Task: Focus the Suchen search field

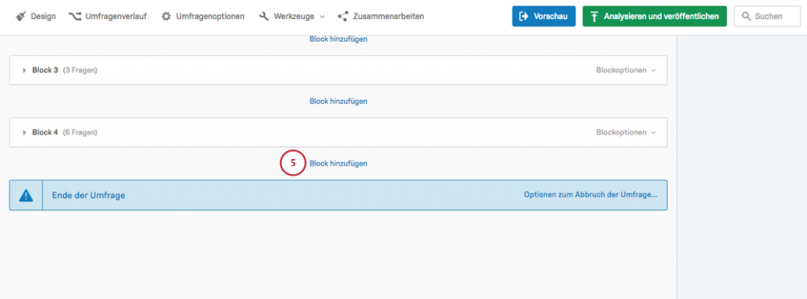Action: pos(767,17)
